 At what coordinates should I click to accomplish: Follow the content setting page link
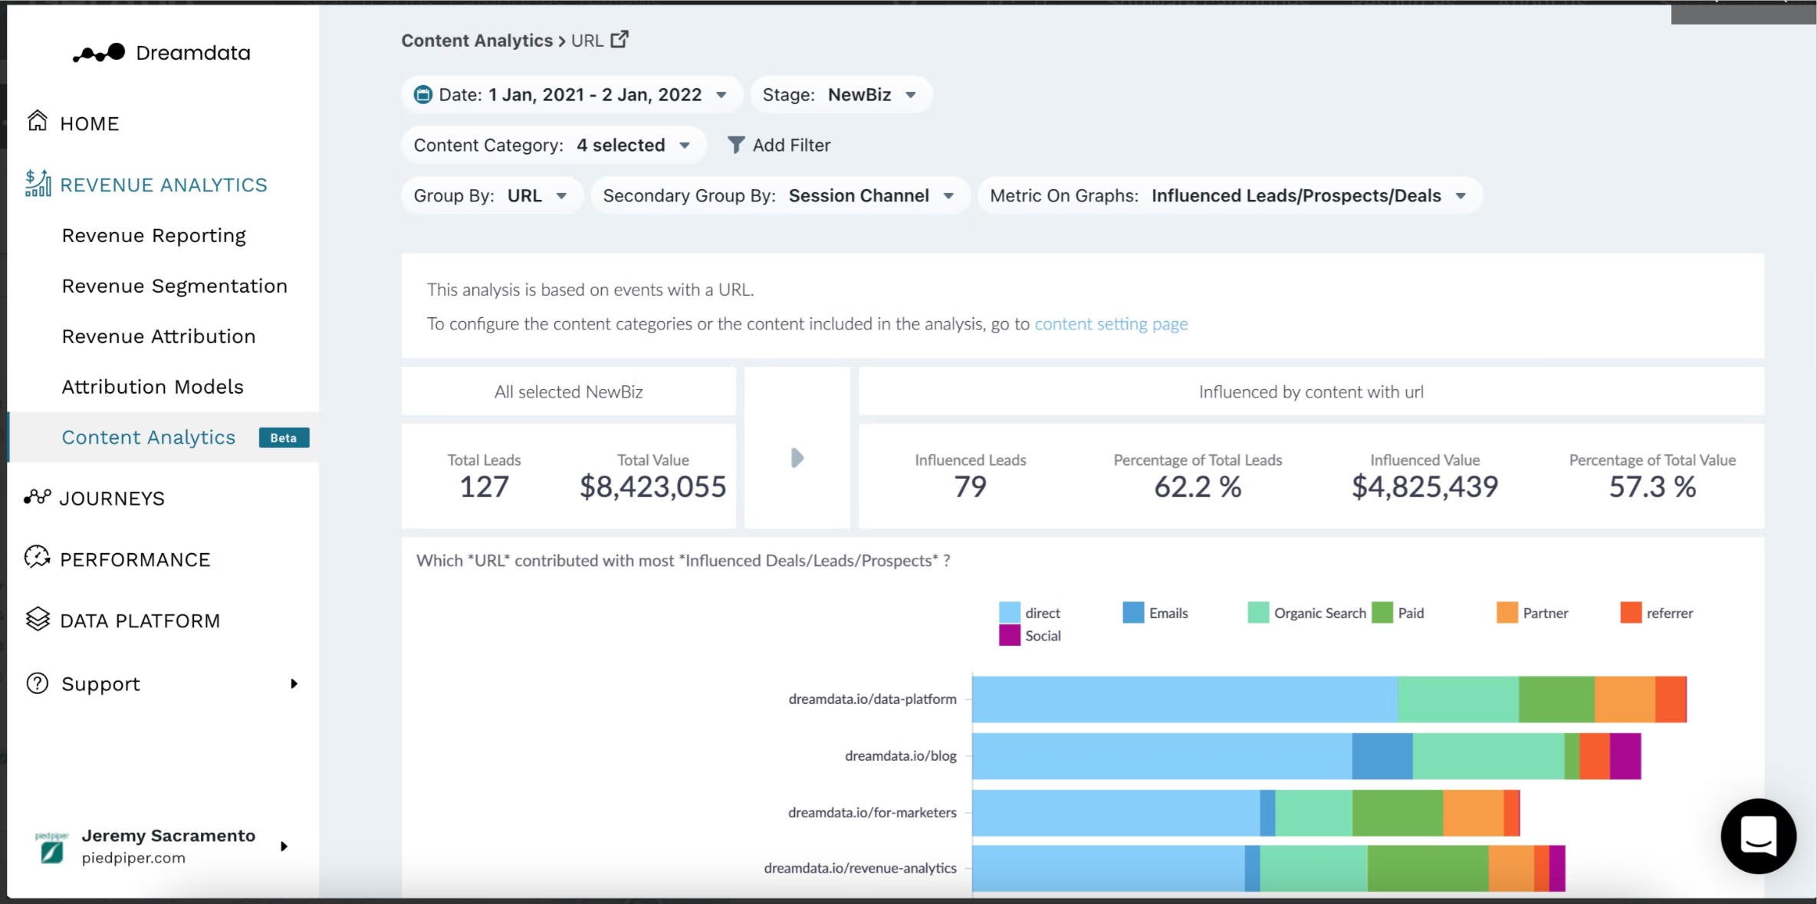pos(1111,324)
